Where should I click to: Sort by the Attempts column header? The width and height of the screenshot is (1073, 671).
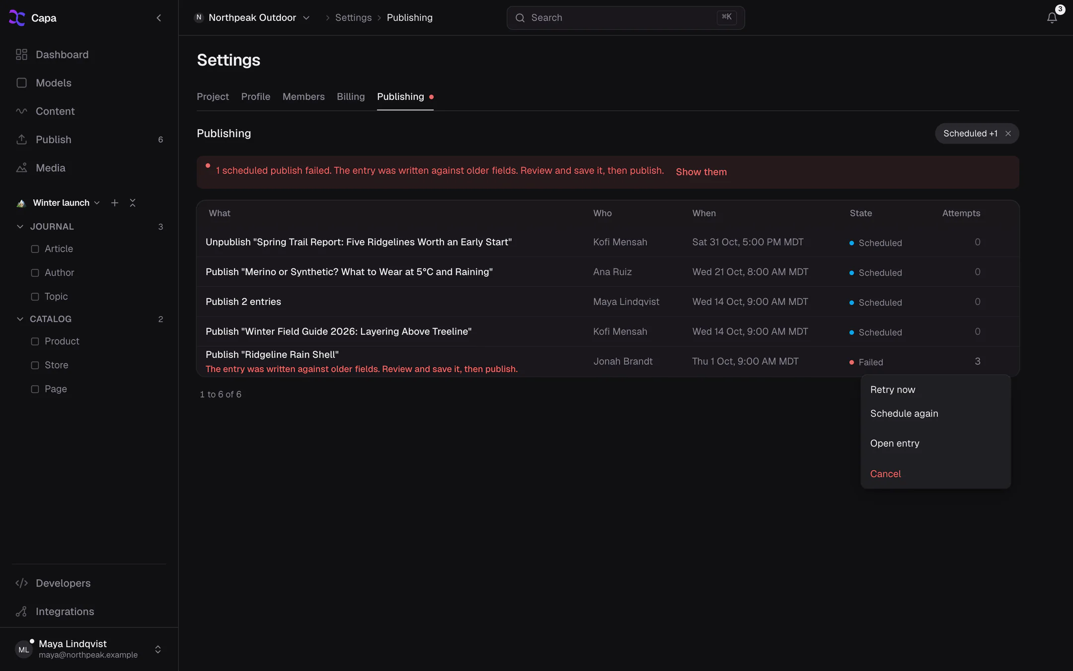(961, 213)
